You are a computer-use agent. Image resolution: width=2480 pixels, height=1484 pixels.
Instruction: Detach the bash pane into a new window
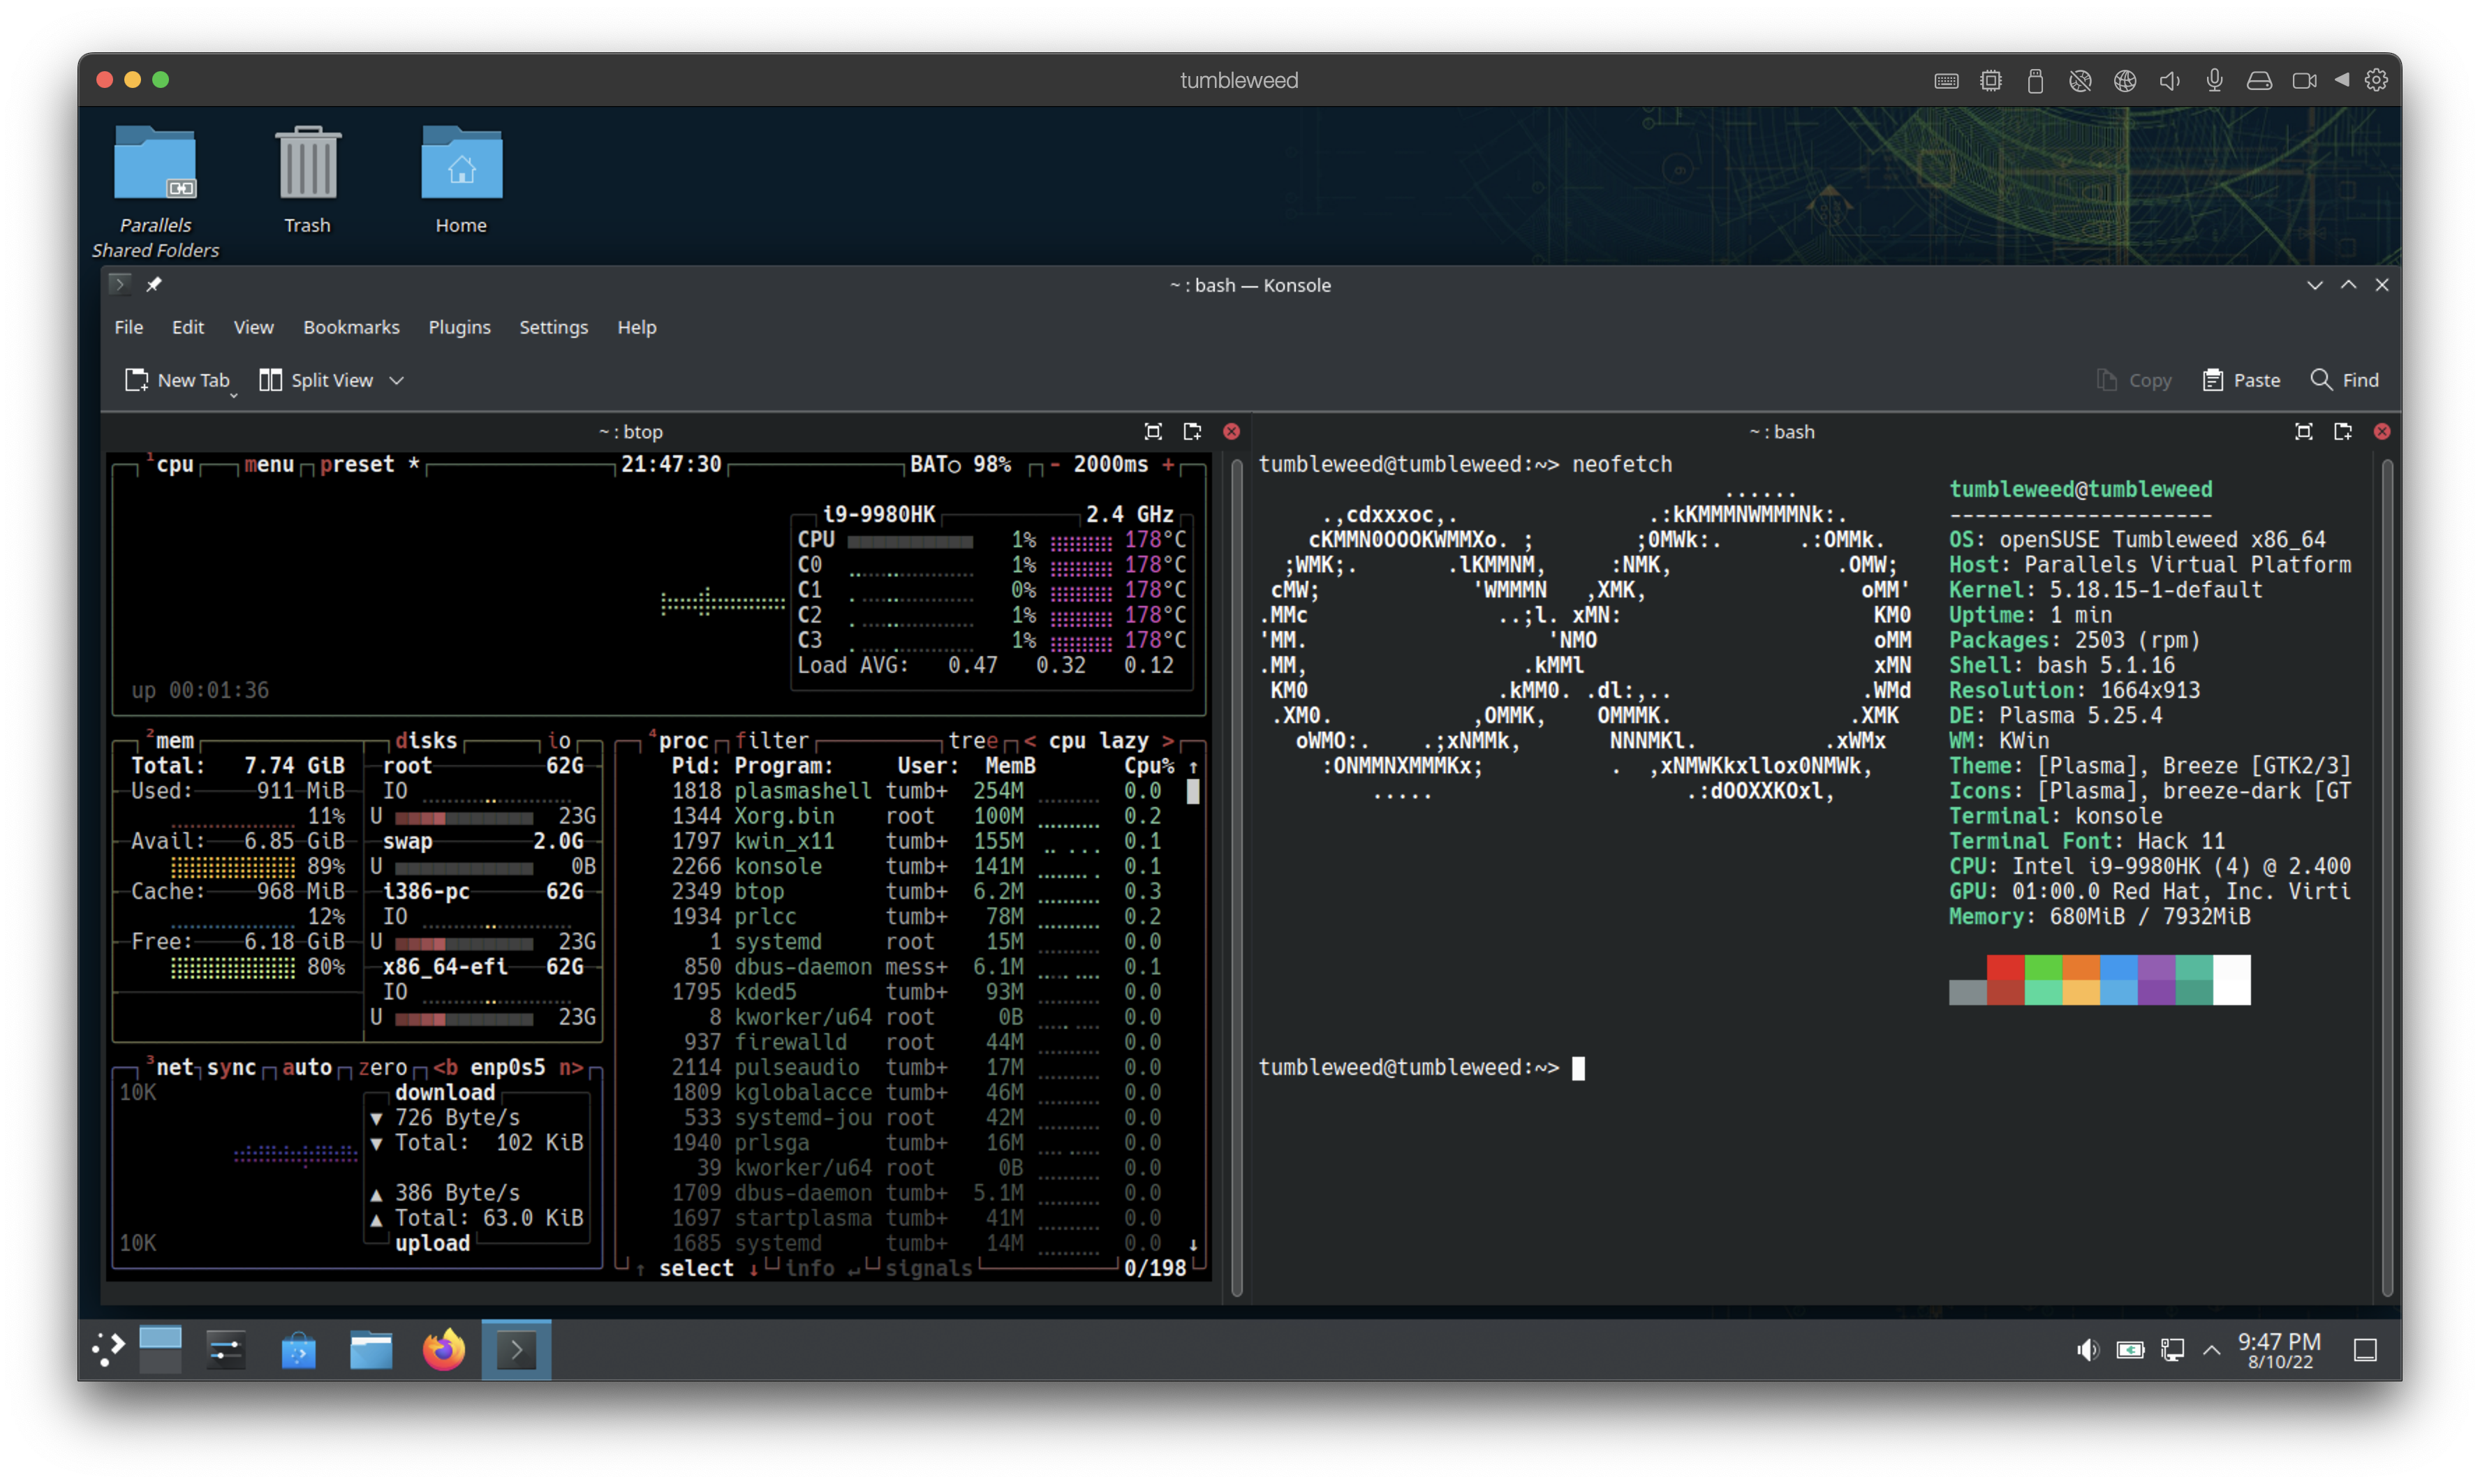click(x=2342, y=431)
